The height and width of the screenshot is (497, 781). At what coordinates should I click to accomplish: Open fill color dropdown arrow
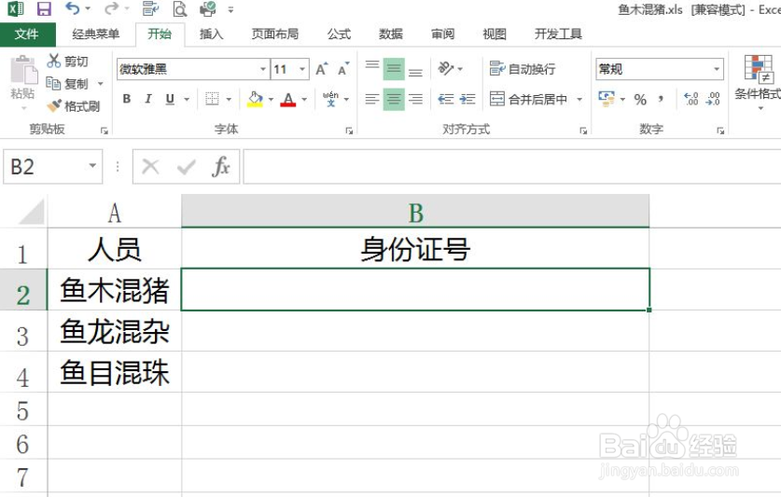coord(271,99)
